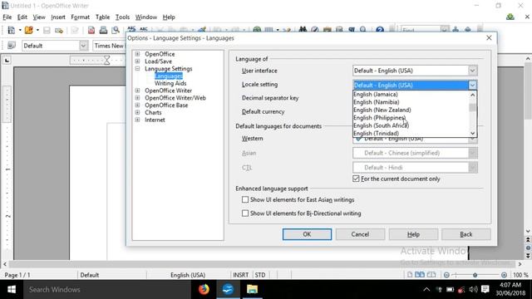Click the Page Preview toolbar icon
Image resolution: width=532 pixels, height=299 pixels.
pyautogui.click(x=116, y=31)
